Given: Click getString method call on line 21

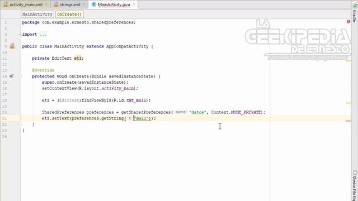Looking at the screenshot, I should click(112, 118).
